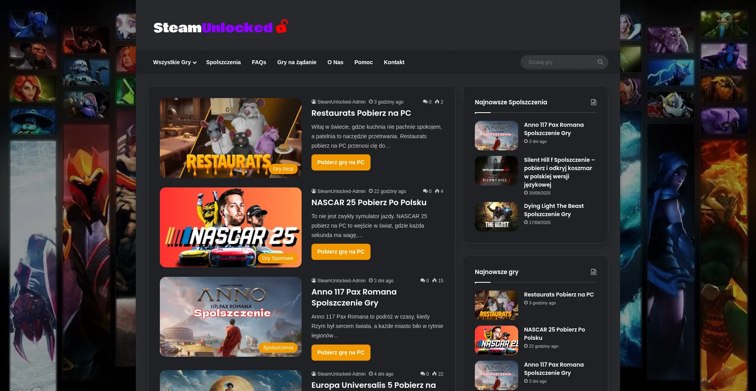Open NASCAR 25 Pobierz Po Polsku title

pos(369,202)
